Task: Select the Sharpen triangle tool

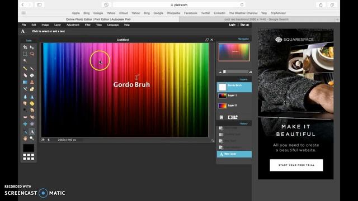Action: [x=32, y=97]
